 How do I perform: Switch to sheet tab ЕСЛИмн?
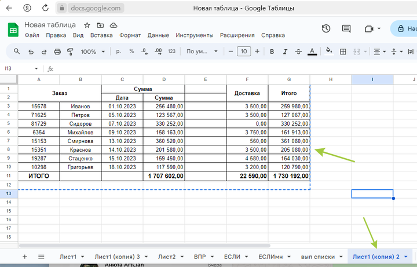[270, 257]
